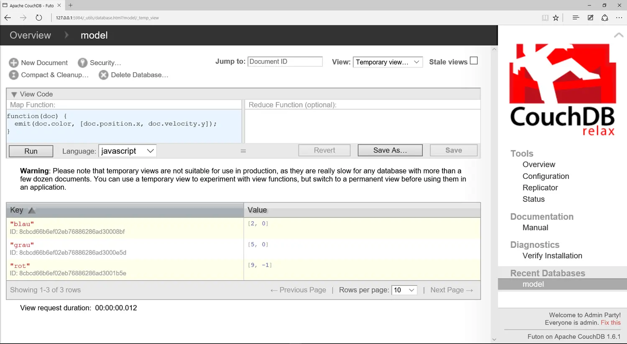Open the Language dropdown showing javascript
Viewport: 627px width, 344px height.
coord(127,151)
